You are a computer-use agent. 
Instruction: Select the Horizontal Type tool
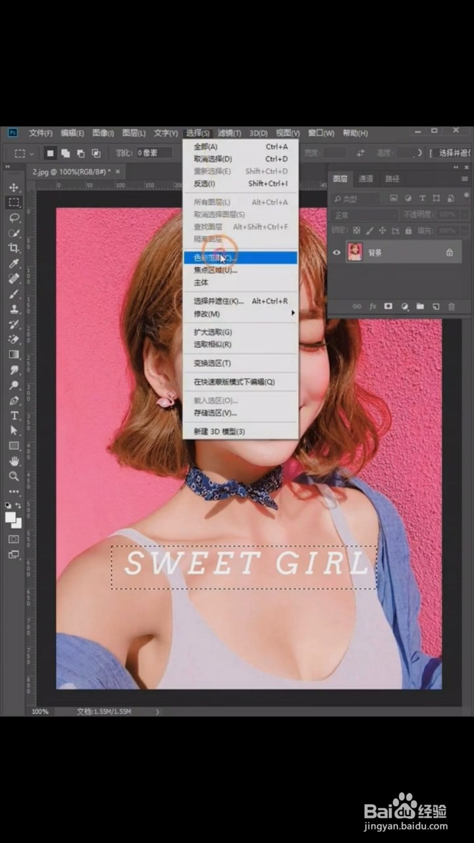tap(14, 416)
